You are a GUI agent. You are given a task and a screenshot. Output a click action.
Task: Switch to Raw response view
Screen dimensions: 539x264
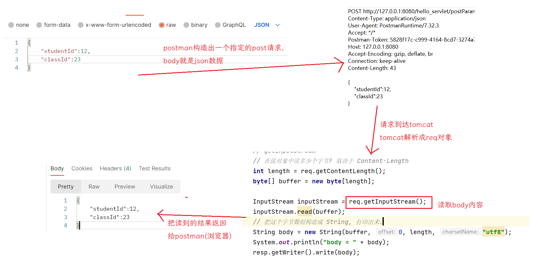[x=94, y=187]
